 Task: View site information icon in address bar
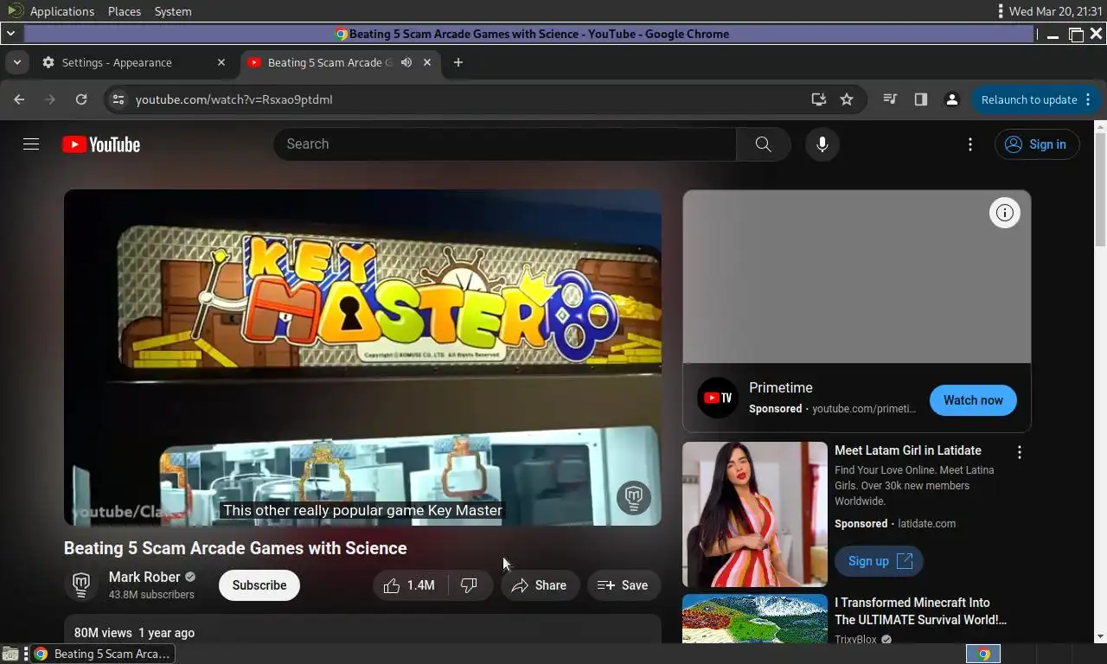118,99
